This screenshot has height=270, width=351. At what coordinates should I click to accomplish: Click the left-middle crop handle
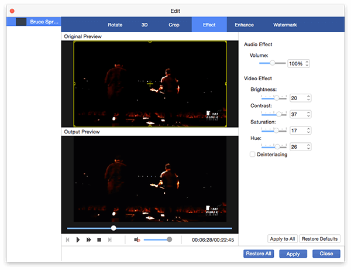pos(74,84)
